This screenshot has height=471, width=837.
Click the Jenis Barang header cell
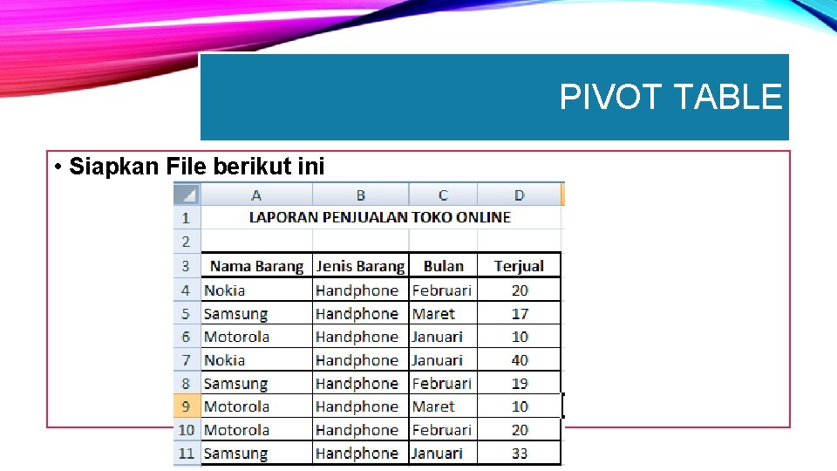(x=360, y=265)
